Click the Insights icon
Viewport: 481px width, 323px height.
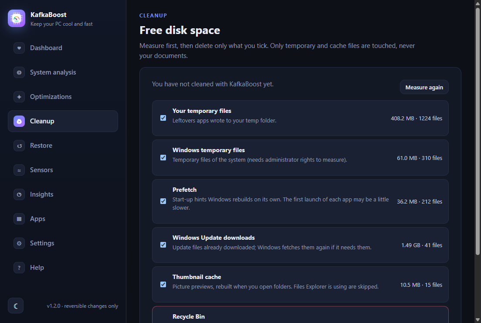coord(19,194)
